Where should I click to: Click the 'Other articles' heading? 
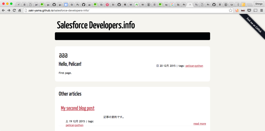(x=70, y=94)
